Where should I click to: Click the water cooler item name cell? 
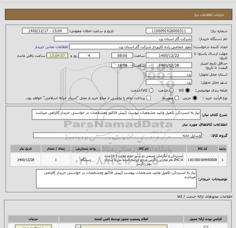[144, 160]
